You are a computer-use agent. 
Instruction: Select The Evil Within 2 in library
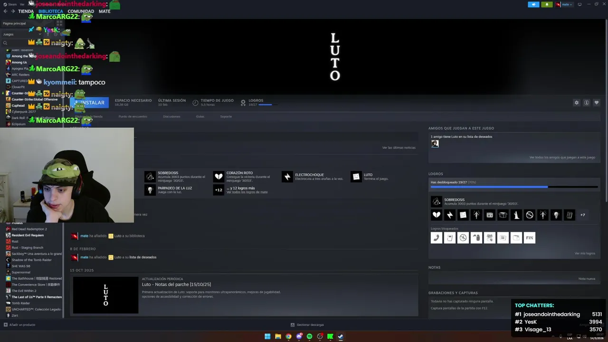(x=24, y=291)
